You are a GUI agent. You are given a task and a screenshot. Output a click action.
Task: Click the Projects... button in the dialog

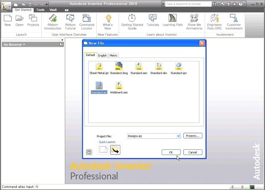click(193, 136)
